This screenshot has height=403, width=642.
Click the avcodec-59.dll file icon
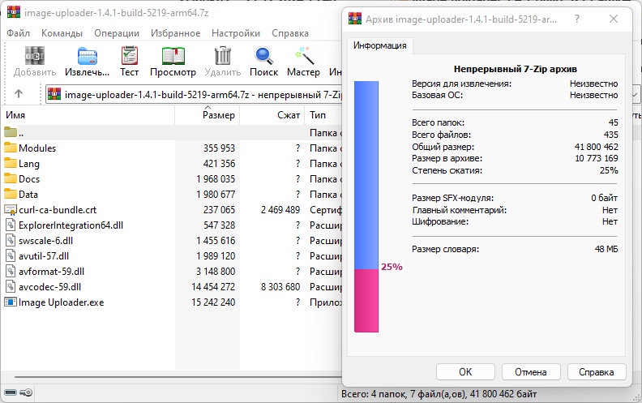tap(11, 286)
